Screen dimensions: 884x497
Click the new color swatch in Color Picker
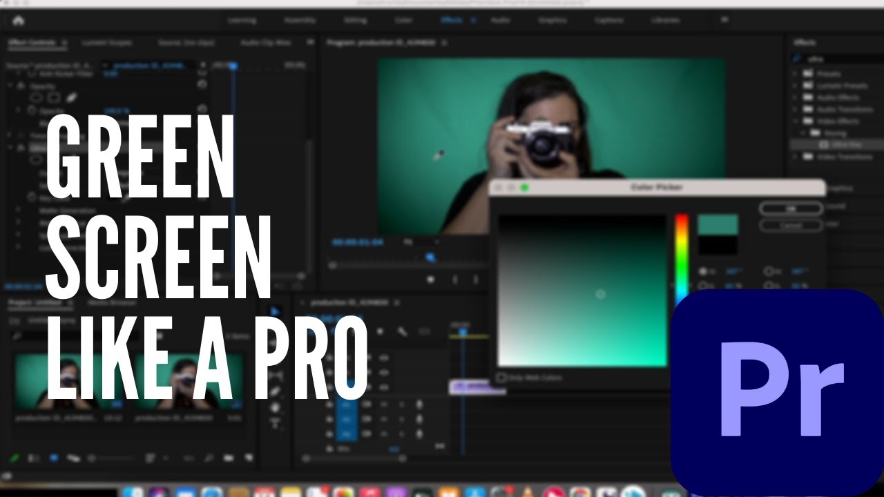click(x=718, y=224)
